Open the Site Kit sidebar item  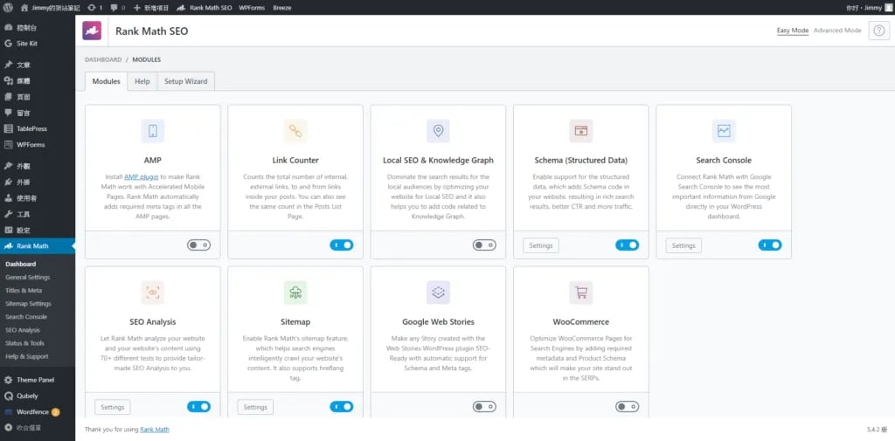click(x=37, y=44)
